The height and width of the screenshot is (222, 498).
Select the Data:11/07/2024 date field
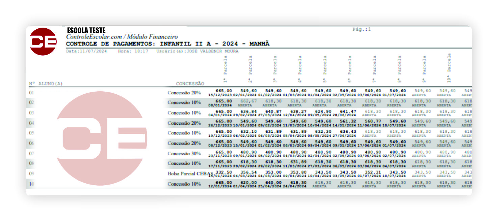87,51
